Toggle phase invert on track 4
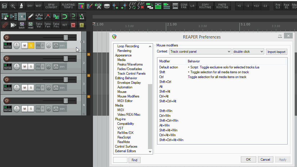 (x=49, y=109)
